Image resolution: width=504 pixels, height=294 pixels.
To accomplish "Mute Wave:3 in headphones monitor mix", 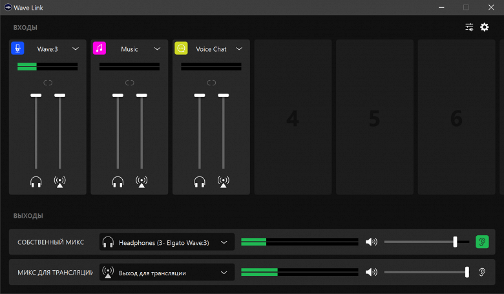I will (36, 182).
